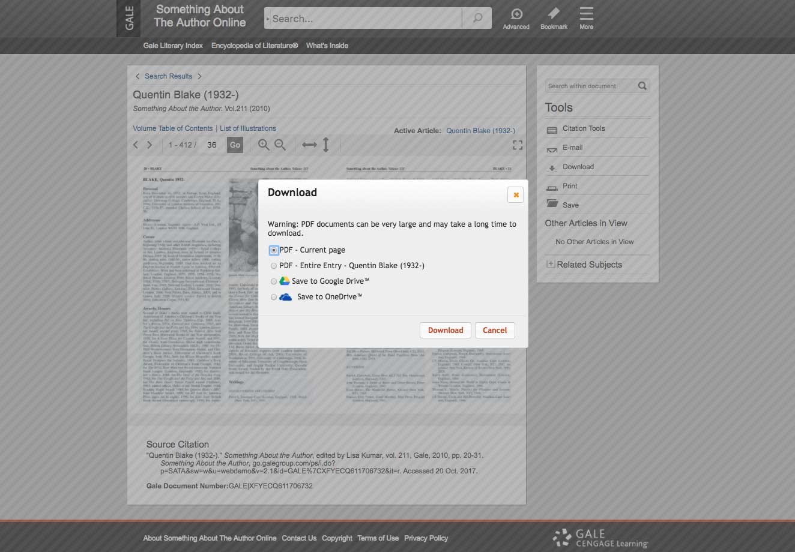Click Save tool link text
The width and height of the screenshot is (795, 552).
click(570, 205)
